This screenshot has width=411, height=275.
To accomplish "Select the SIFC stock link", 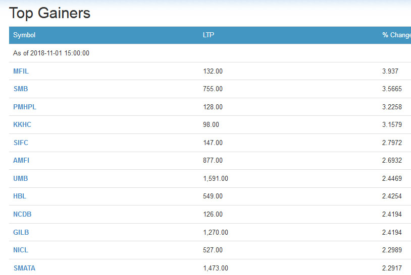I will 21,143.
